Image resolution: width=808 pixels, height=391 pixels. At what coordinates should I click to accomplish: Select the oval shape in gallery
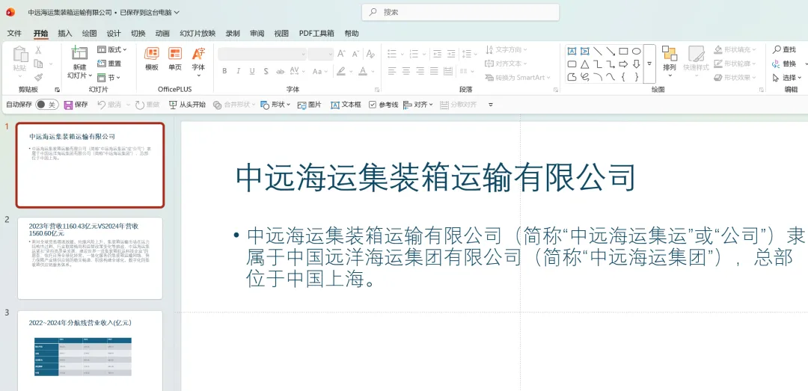coord(637,51)
